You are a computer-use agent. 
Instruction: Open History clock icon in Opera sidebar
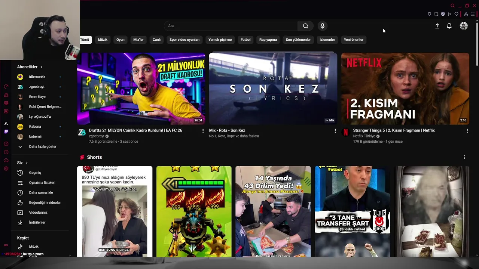[6, 152]
